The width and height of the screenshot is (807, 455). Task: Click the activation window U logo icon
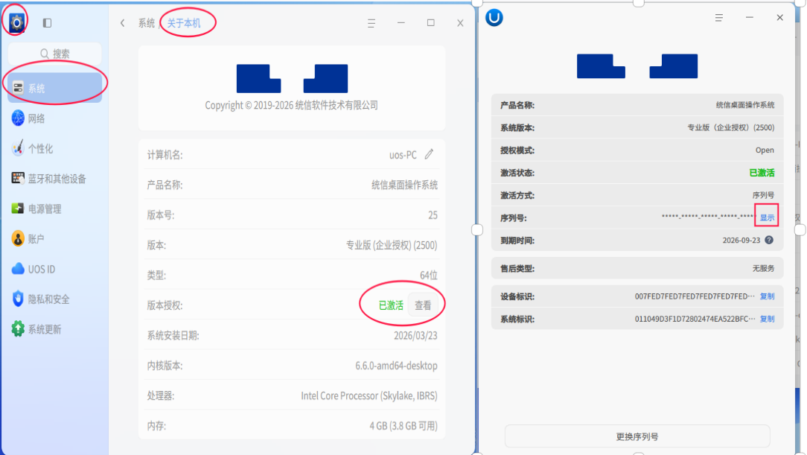click(x=494, y=18)
